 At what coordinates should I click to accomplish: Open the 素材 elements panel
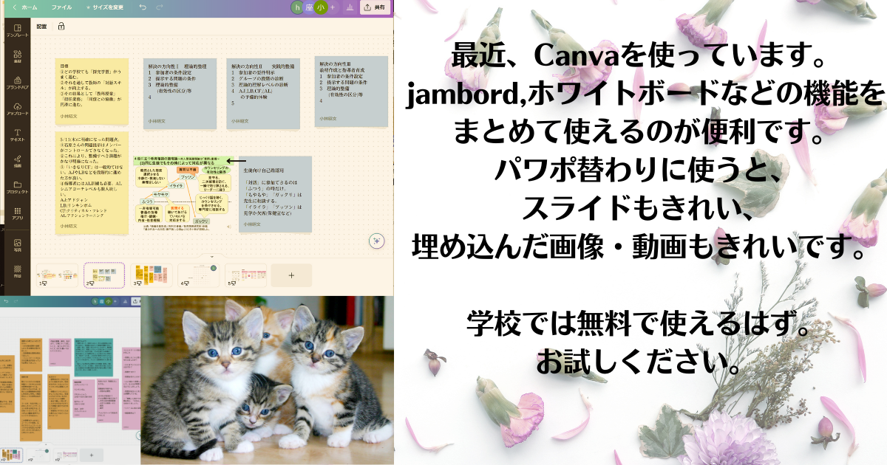17,57
